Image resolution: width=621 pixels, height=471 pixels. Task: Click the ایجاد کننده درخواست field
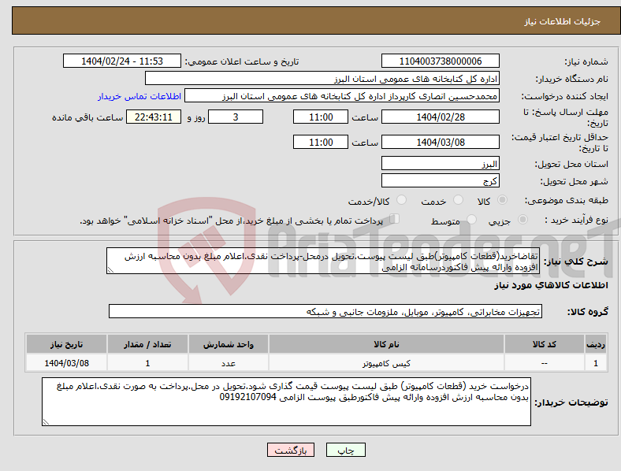pyautogui.click(x=342, y=96)
